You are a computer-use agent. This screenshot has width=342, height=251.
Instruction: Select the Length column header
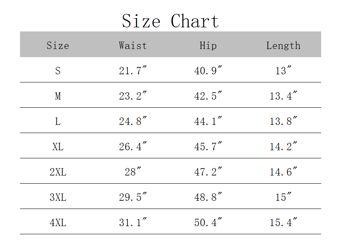coord(283,46)
